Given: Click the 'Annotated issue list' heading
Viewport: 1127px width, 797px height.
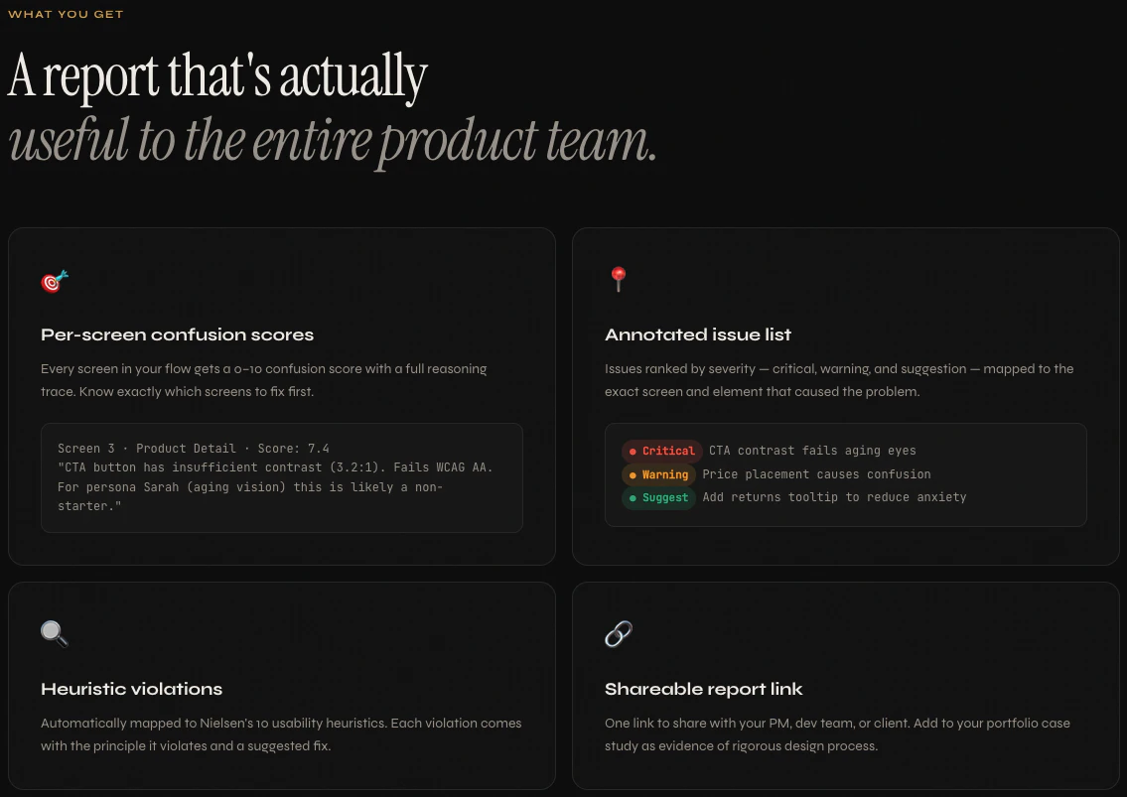Looking at the screenshot, I should (698, 334).
